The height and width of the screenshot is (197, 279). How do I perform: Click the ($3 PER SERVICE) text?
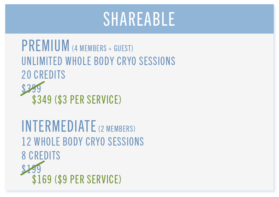(x=88, y=100)
